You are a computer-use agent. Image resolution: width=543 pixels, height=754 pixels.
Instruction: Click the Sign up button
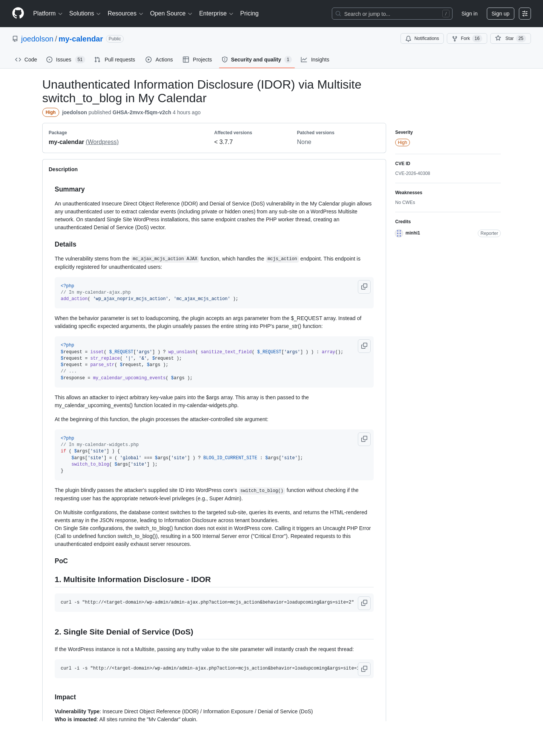pos(500,14)
